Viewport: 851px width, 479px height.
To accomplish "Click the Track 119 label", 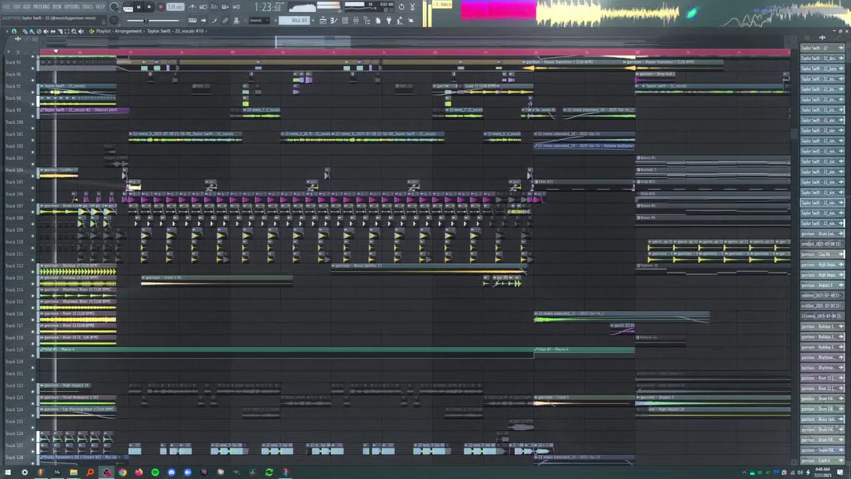I will pyautogui.click(x=15, y=349).
